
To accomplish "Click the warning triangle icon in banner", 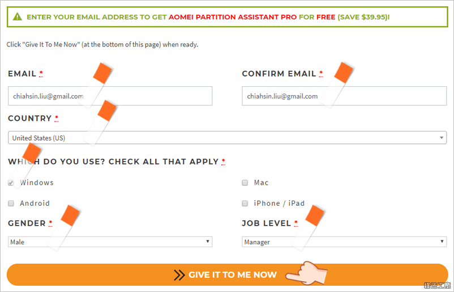I will [x=18, y=17].
